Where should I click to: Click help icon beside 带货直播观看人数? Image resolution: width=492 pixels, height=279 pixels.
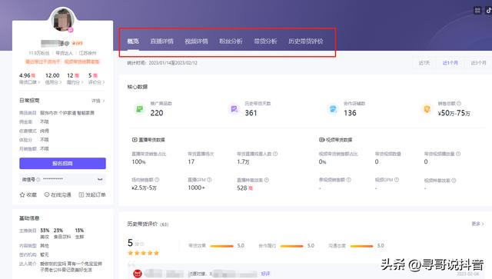pos(275,154)
